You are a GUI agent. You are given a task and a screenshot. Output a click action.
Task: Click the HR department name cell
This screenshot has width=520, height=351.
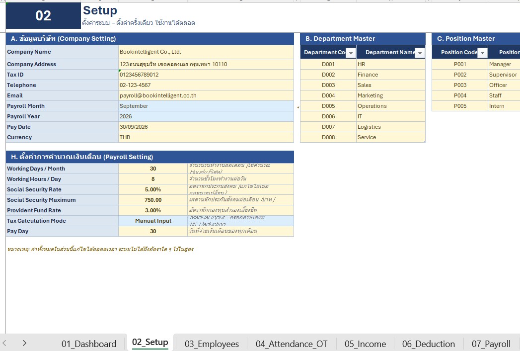(391, 64)
